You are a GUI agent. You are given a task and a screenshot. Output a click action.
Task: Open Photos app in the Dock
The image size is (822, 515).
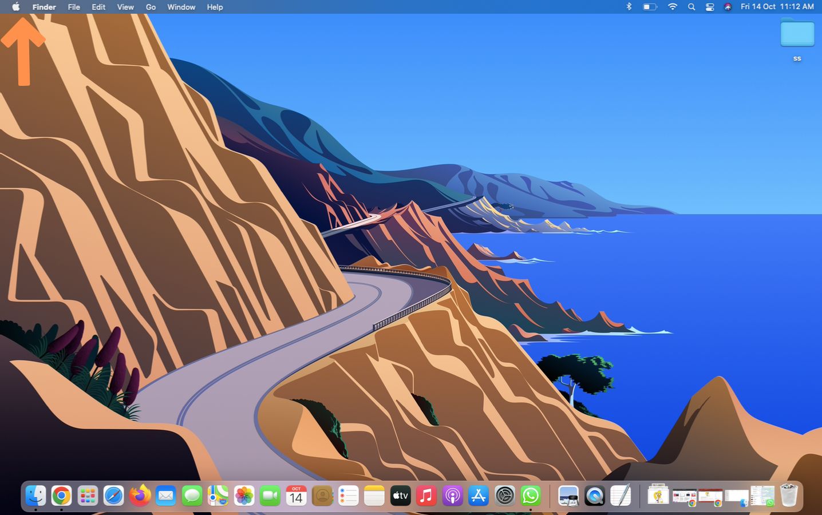tap(244, 496)
